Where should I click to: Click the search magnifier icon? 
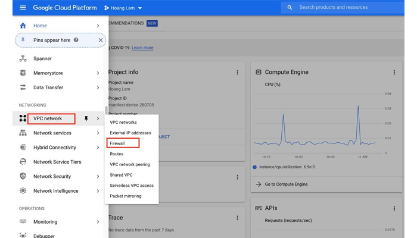click(290, 8)
